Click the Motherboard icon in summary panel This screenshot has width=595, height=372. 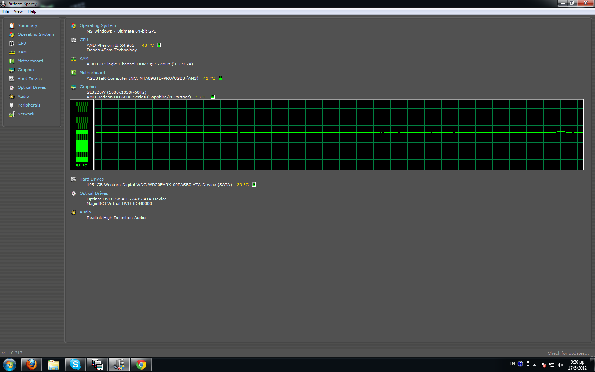[x=74, y=73]
